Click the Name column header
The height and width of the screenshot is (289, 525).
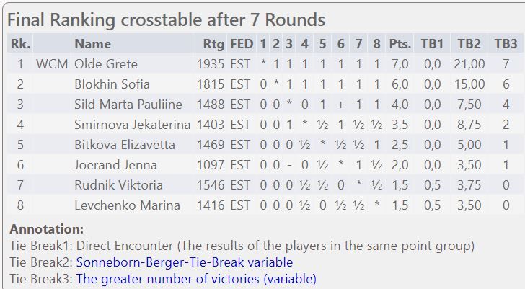(93, 44)
